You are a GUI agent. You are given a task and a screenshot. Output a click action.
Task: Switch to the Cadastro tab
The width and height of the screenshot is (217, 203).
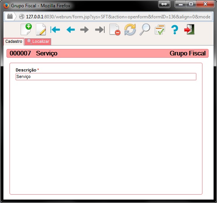[x=14, y=41]
